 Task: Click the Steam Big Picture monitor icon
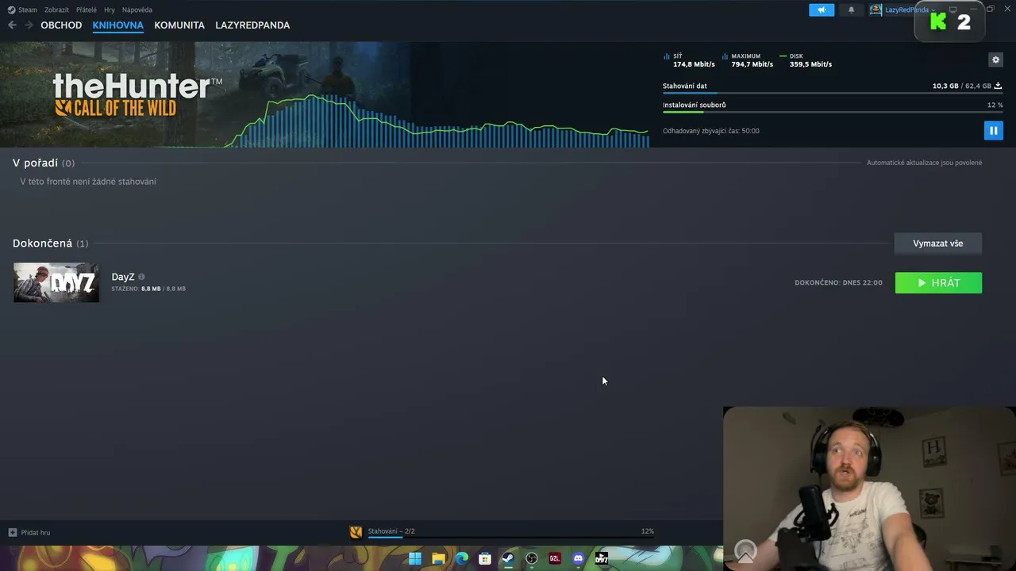click(953, 10)
